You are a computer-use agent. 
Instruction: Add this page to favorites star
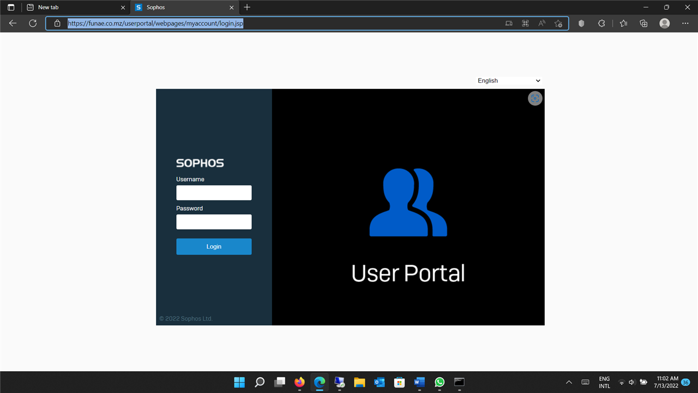coord(558,23)
